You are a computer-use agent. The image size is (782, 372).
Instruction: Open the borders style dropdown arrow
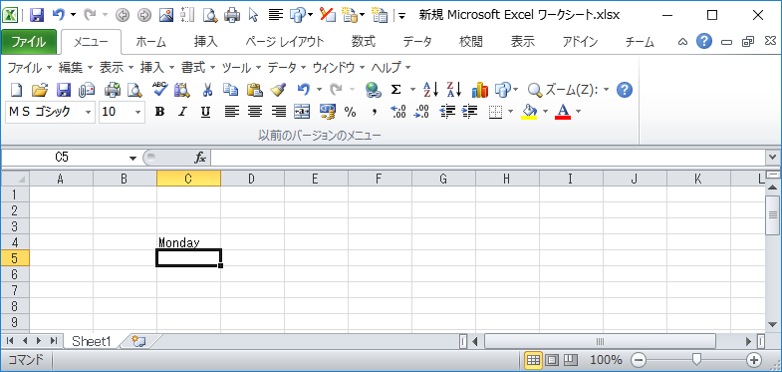(511, 112)
